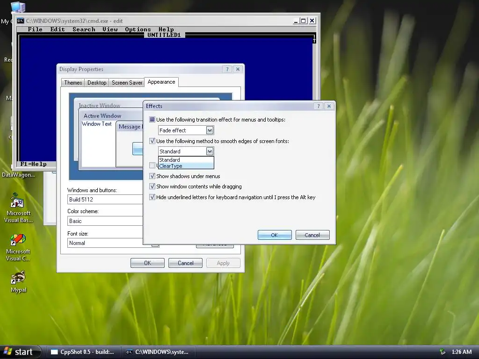Click OK in Display Properties
The width and height of the screenshot is (479, 359).
(x=147, y=263)
